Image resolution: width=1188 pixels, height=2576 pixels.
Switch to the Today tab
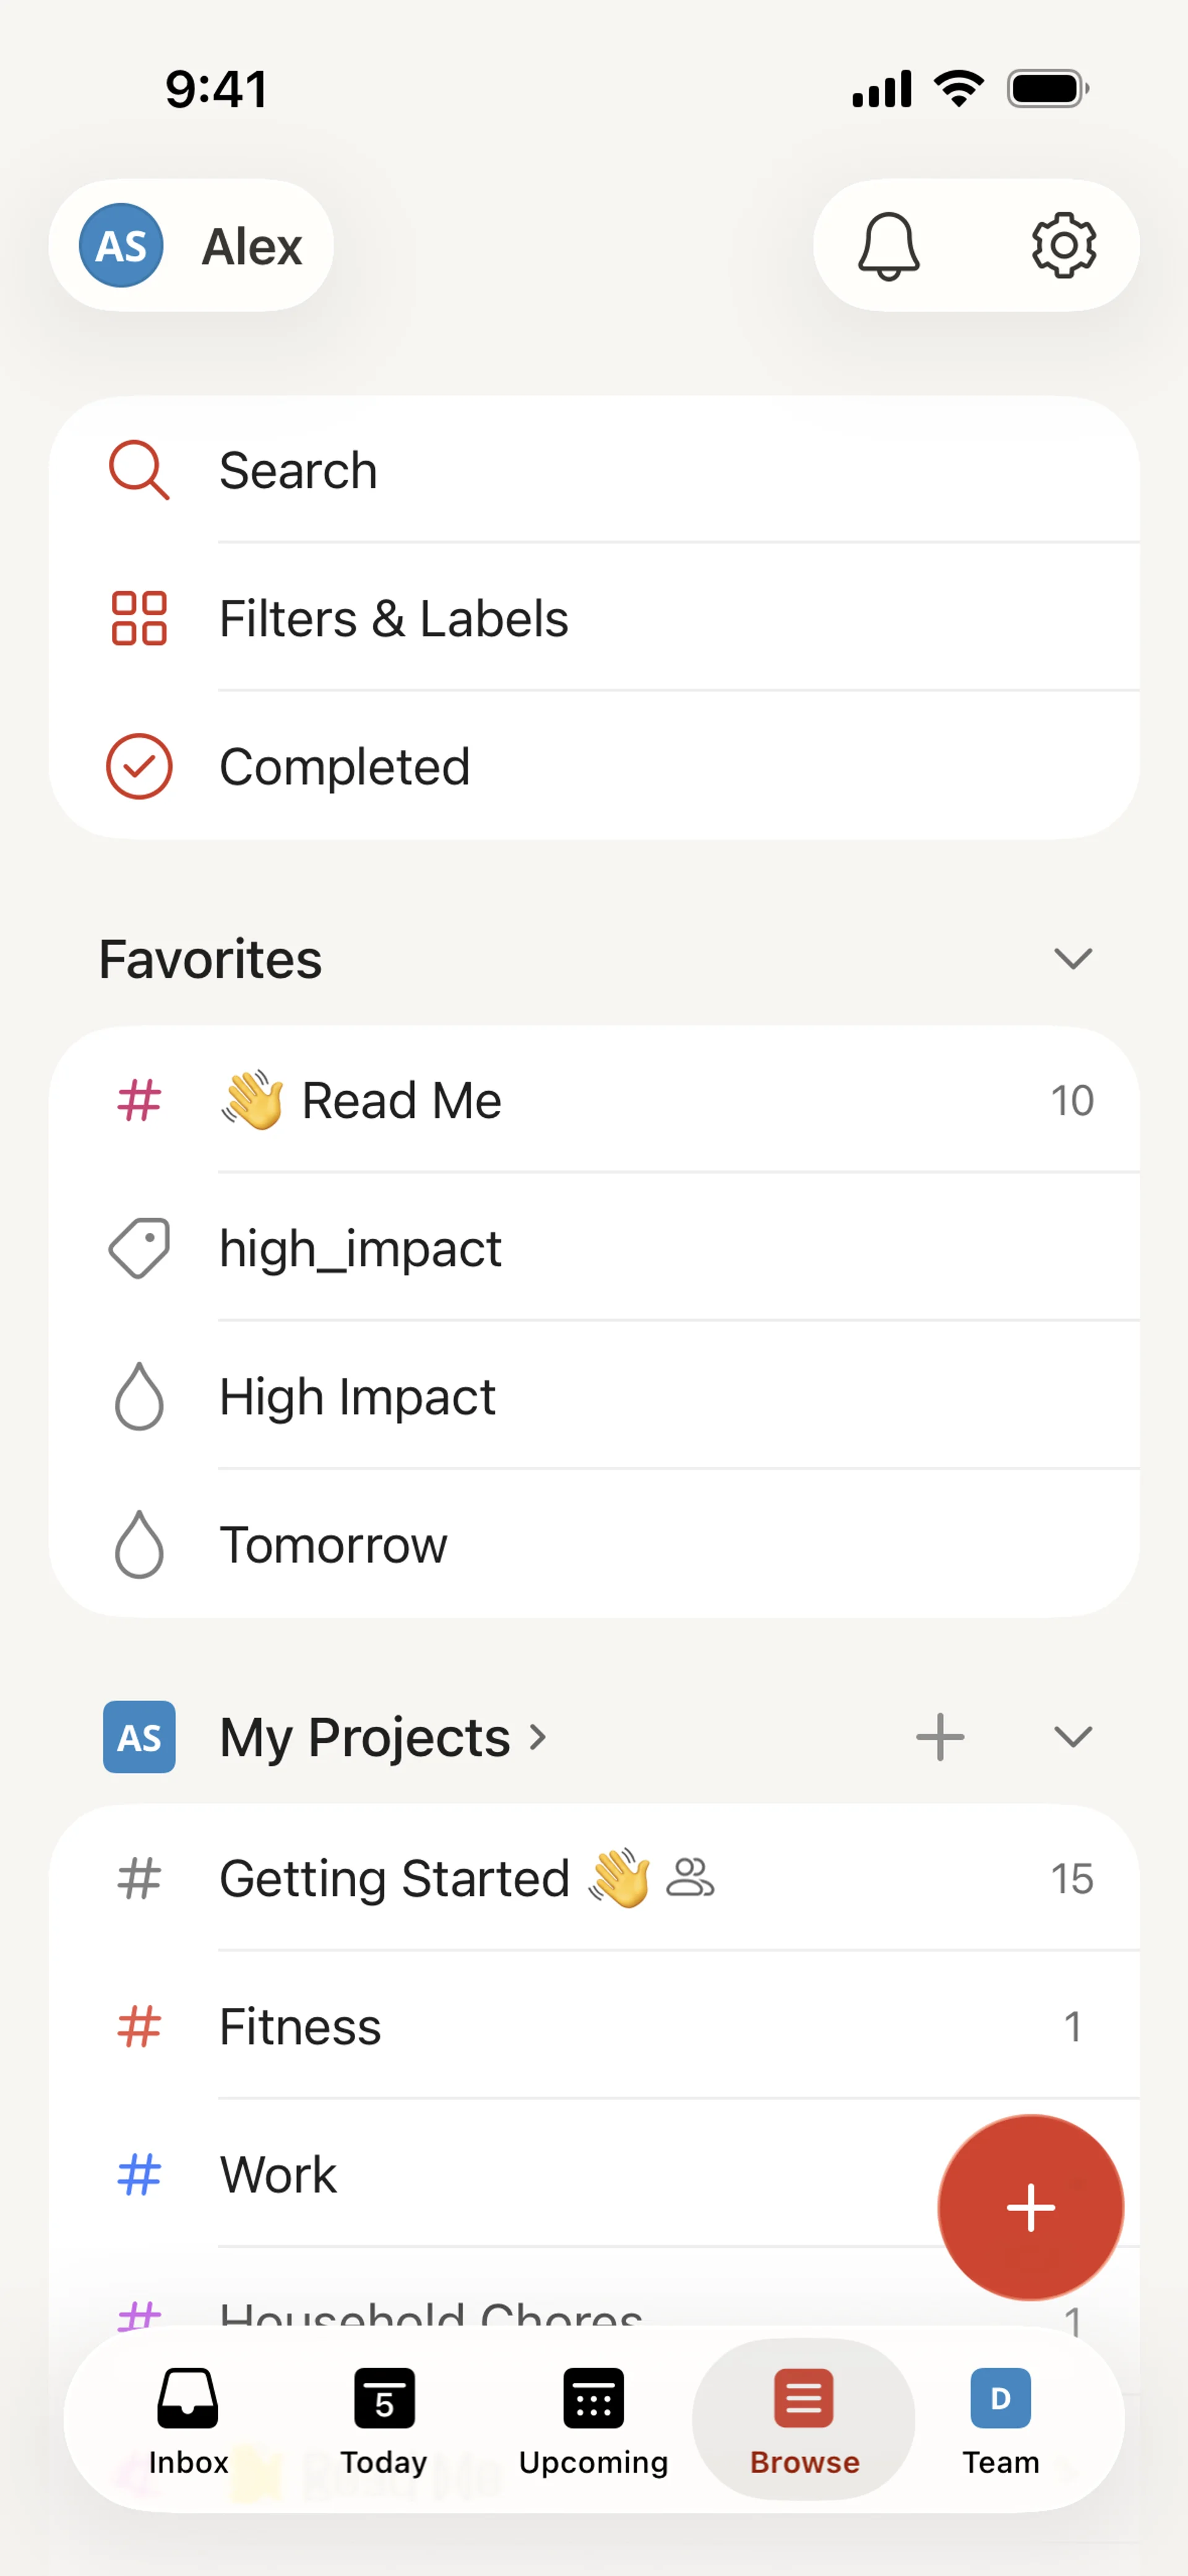pos(384,2418)
